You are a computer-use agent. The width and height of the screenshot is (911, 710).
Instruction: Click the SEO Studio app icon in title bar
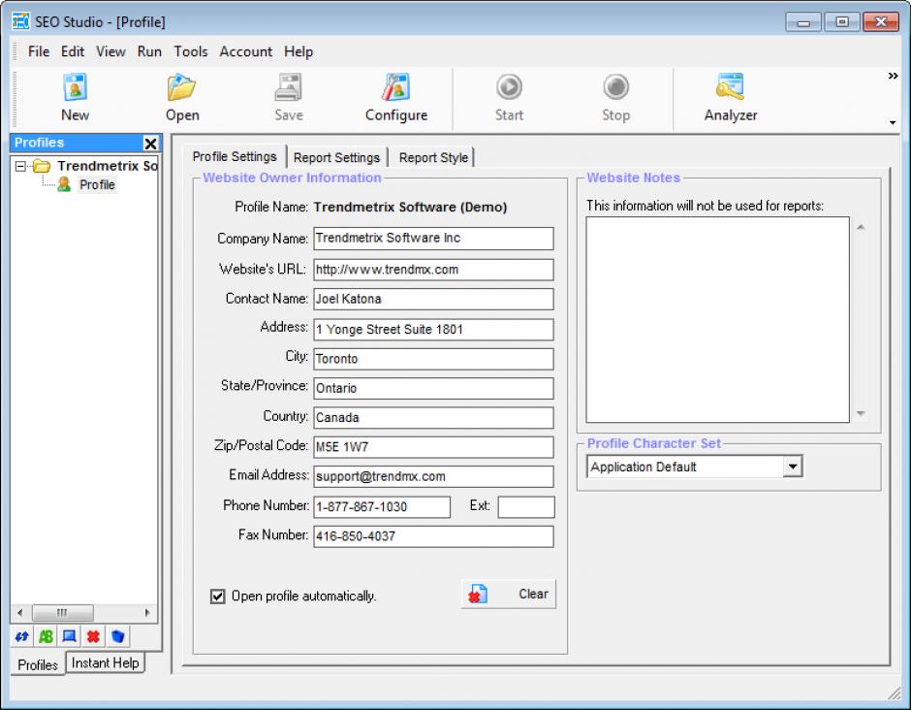point(20,21)
